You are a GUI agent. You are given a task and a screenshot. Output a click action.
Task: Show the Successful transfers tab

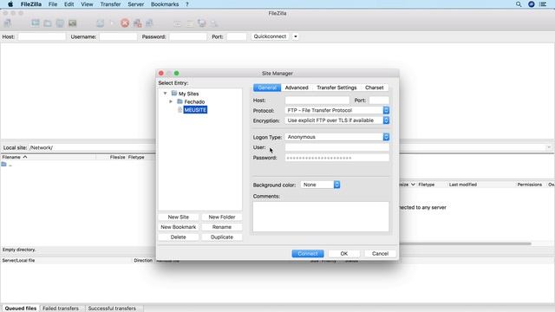coord(112,309)
